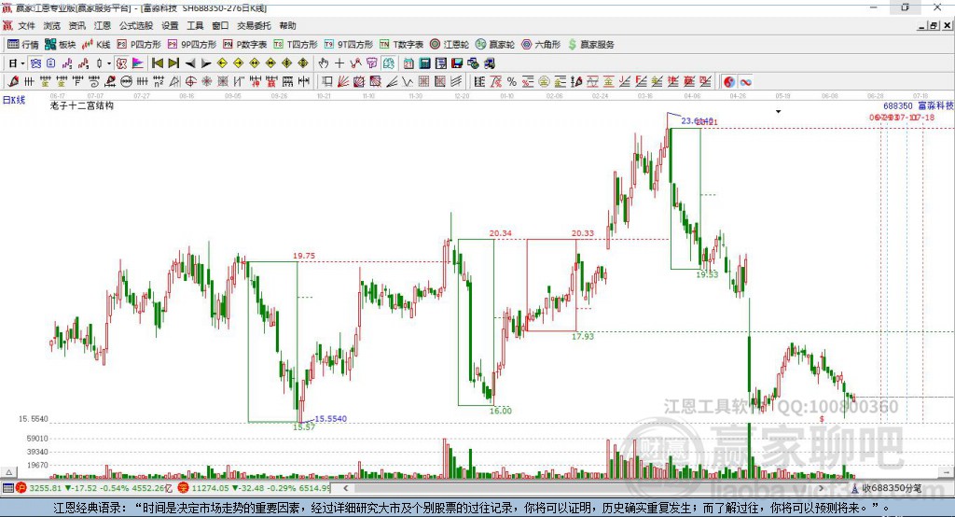Click the black right arrow (next) icon
Screen dimensions: 955x517
tap(206, 63)
